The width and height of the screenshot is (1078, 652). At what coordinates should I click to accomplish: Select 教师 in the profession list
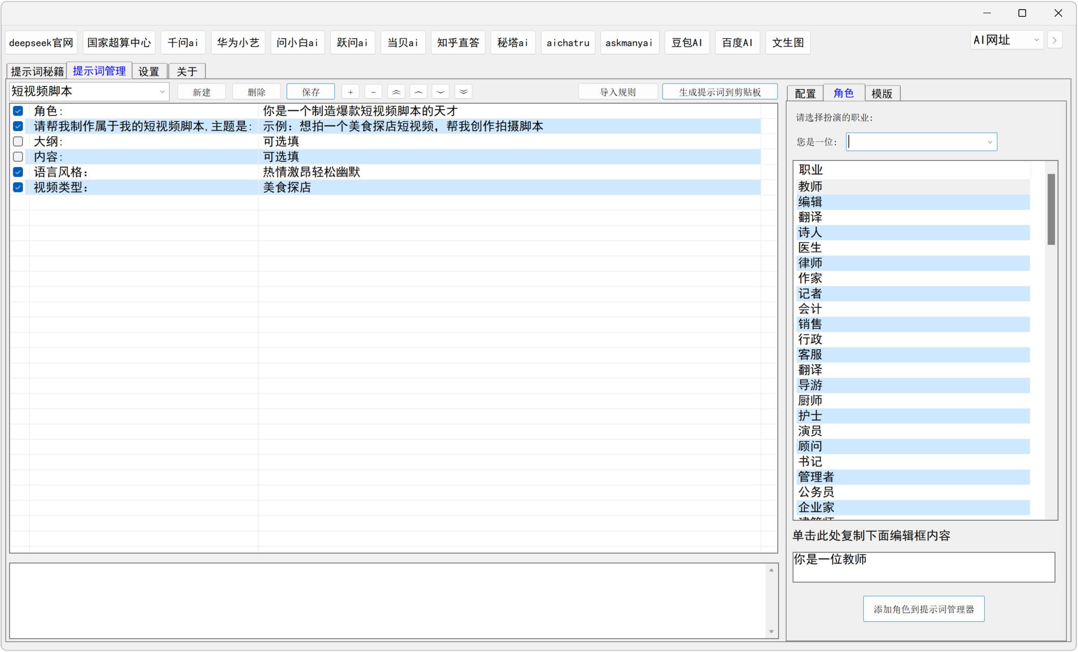pos(914,187)
